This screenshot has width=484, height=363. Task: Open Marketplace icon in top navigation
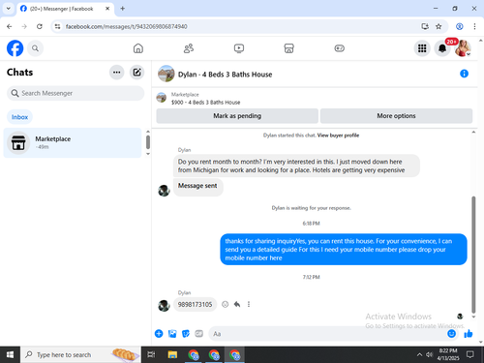tap(288, 48)
